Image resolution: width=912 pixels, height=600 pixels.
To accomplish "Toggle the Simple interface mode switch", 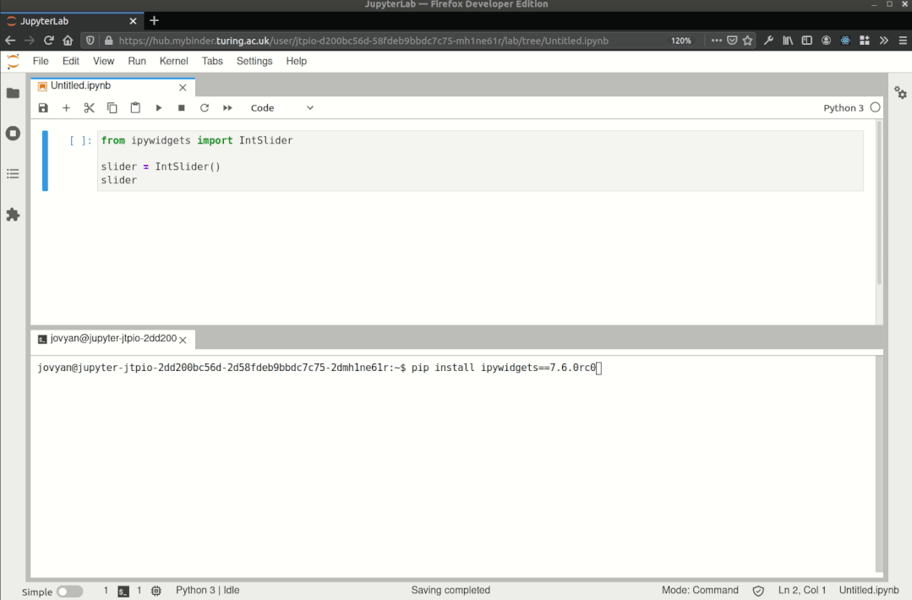I will tap(69, 592).
